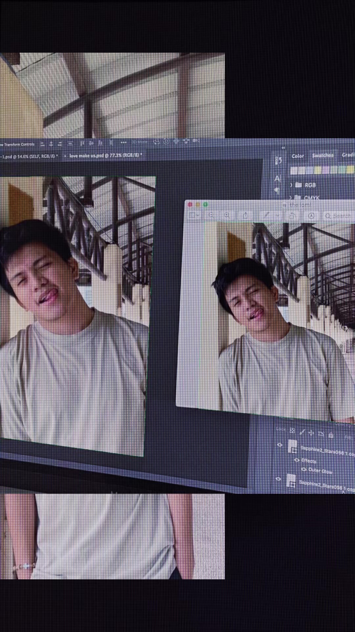The image size is (355, 632).
Task: Click the 3D rotate mode icon
Action: point(156,142)
